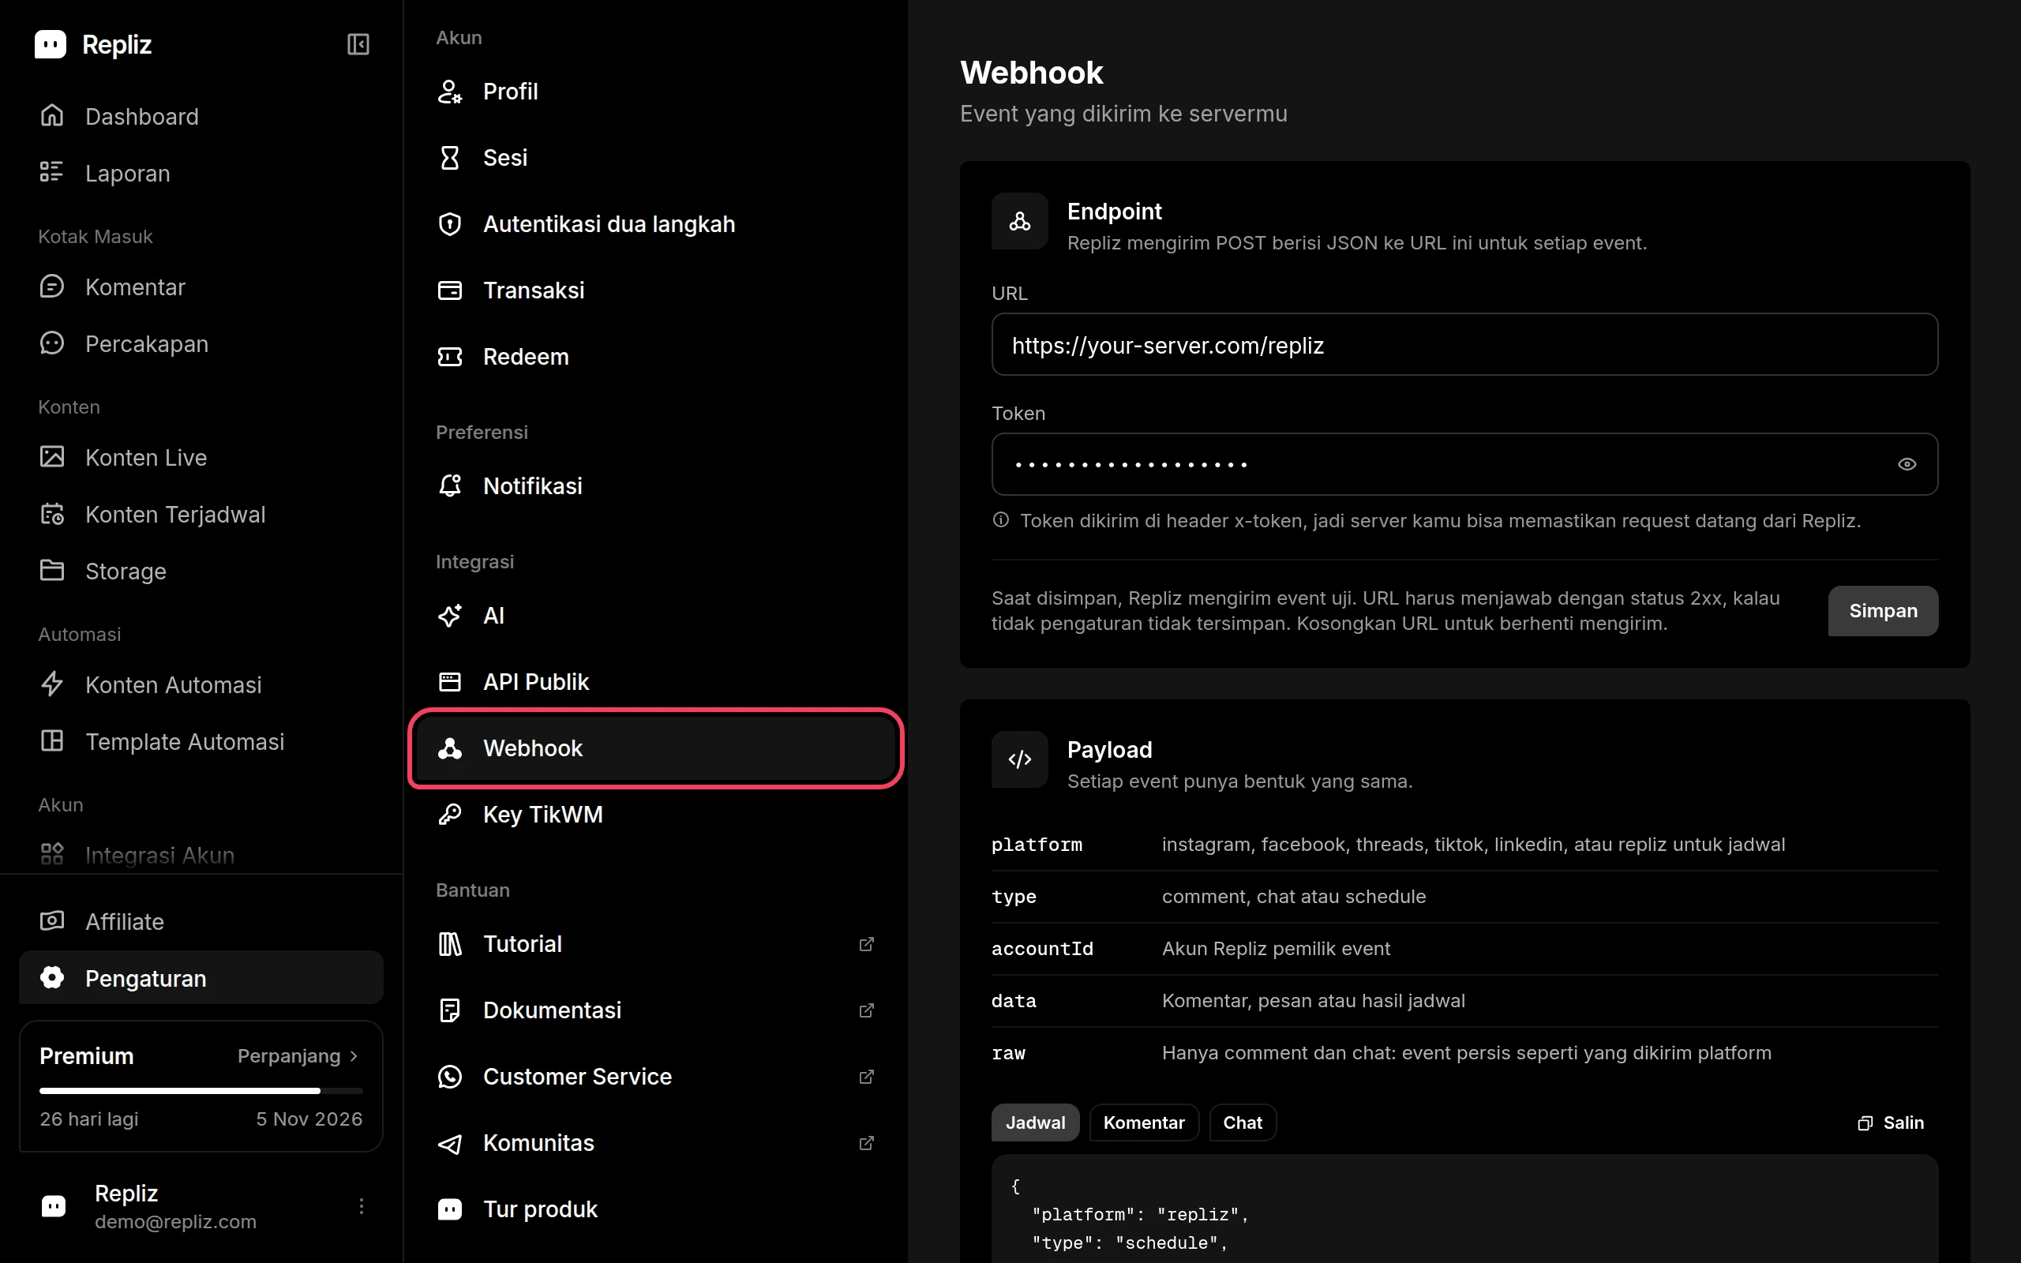
Task: Click Perpanjang to renew Premium
Action: click(x=298, y=1056)
